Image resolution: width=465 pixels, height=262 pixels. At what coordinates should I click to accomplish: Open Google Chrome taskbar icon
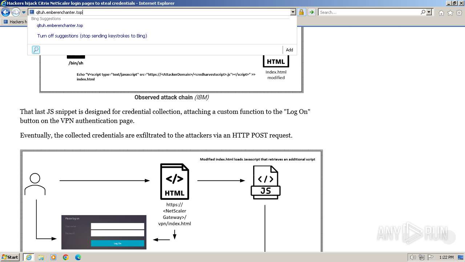66,257
